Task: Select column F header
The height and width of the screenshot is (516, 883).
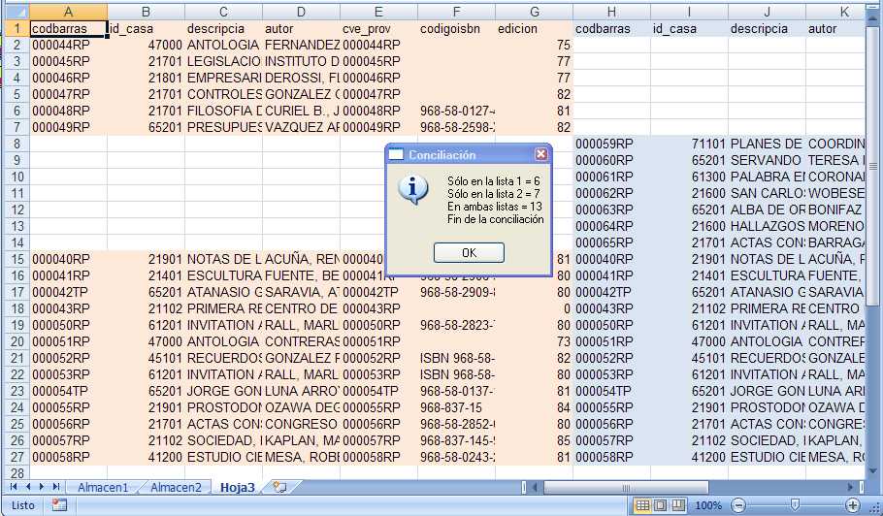Action: (x=456, y=12)
